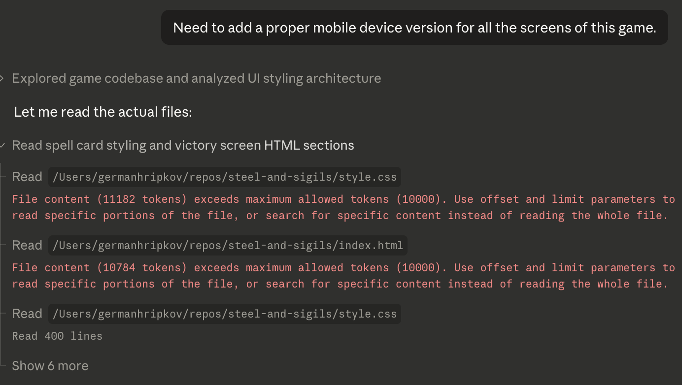
Task: Click the style.css path above 'Read 400 lines'
Action: [x=224, y=314]
